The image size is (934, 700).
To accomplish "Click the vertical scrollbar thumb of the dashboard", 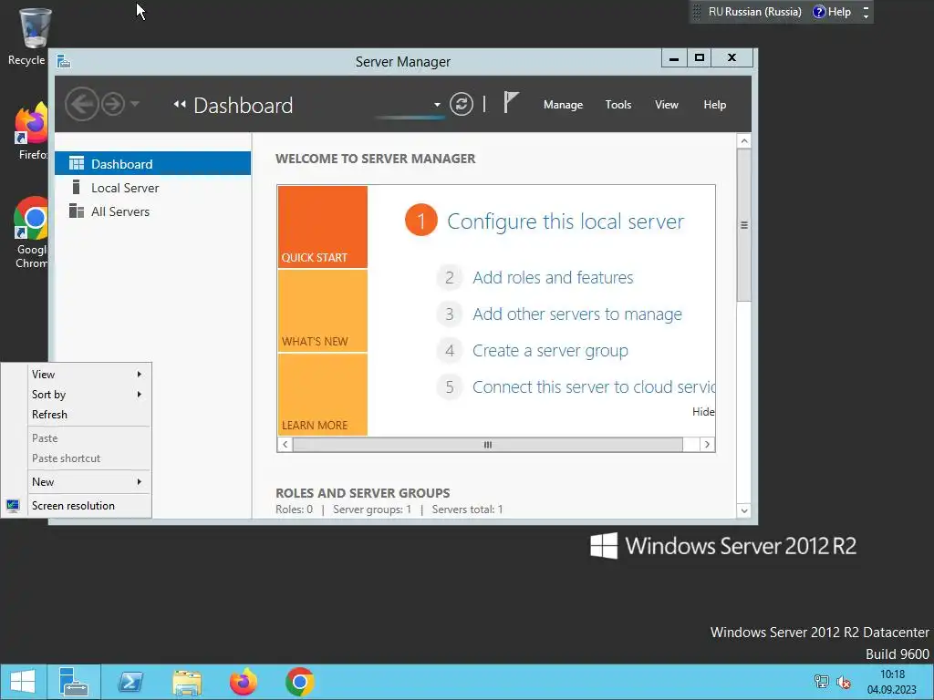I will [743, 225].
